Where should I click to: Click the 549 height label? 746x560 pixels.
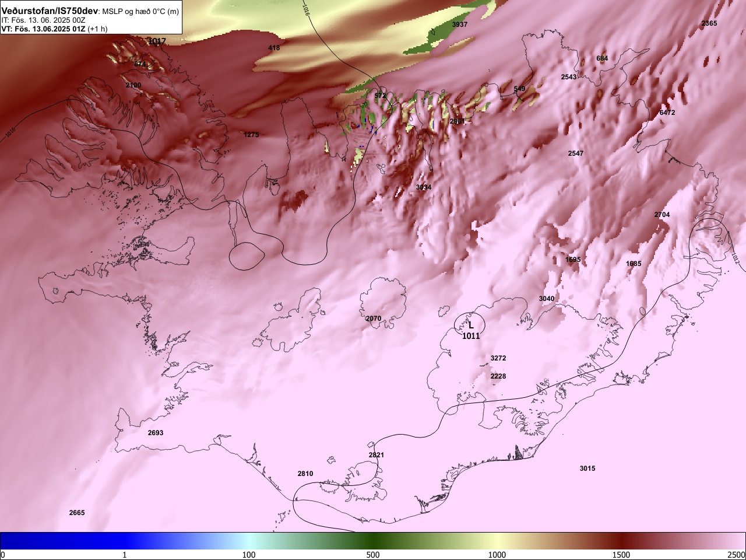tap(519, 89)
